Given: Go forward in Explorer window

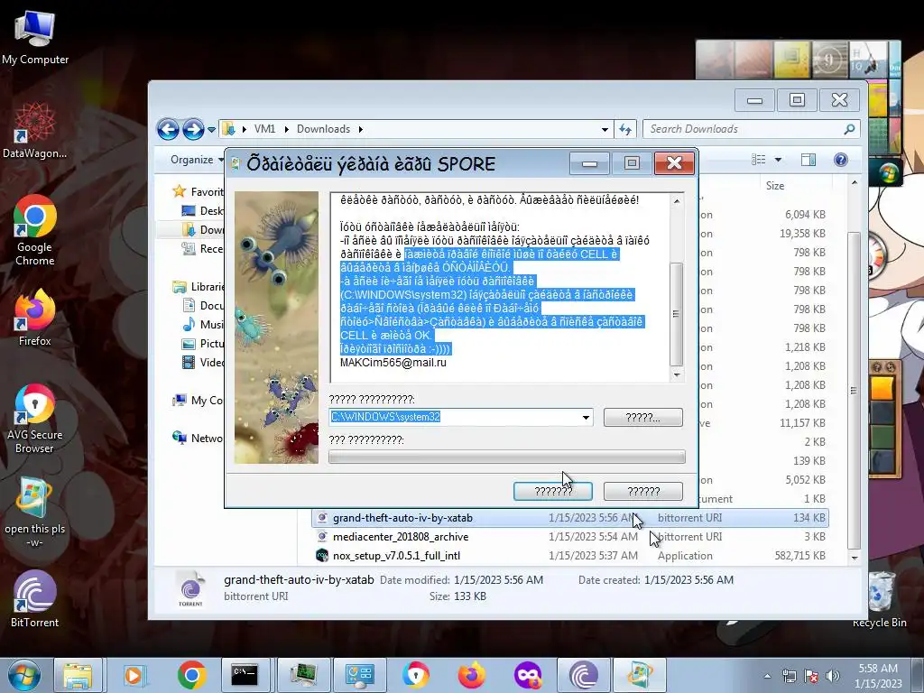Looking at the screenshot, I should click(x=193, y=129).
